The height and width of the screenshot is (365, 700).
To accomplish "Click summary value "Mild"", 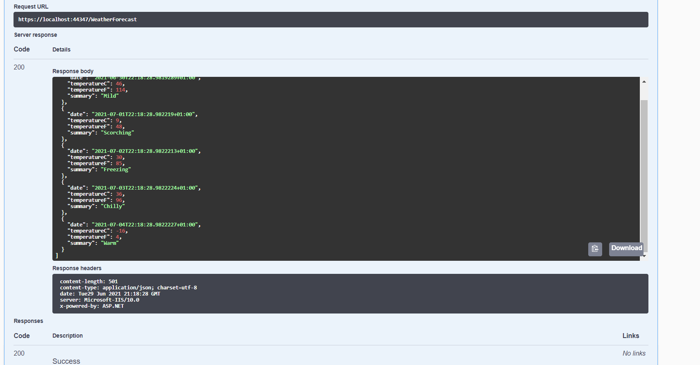I will tap(110, 96).
